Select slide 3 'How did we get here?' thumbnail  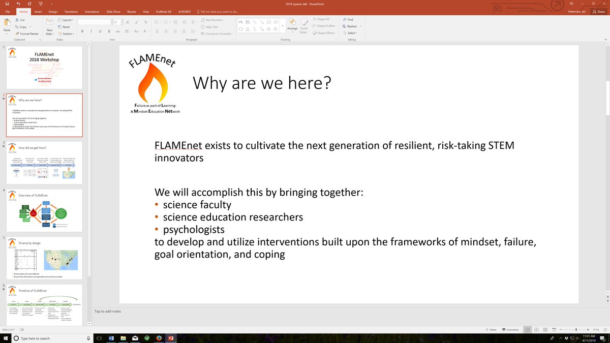coord(44,163)
